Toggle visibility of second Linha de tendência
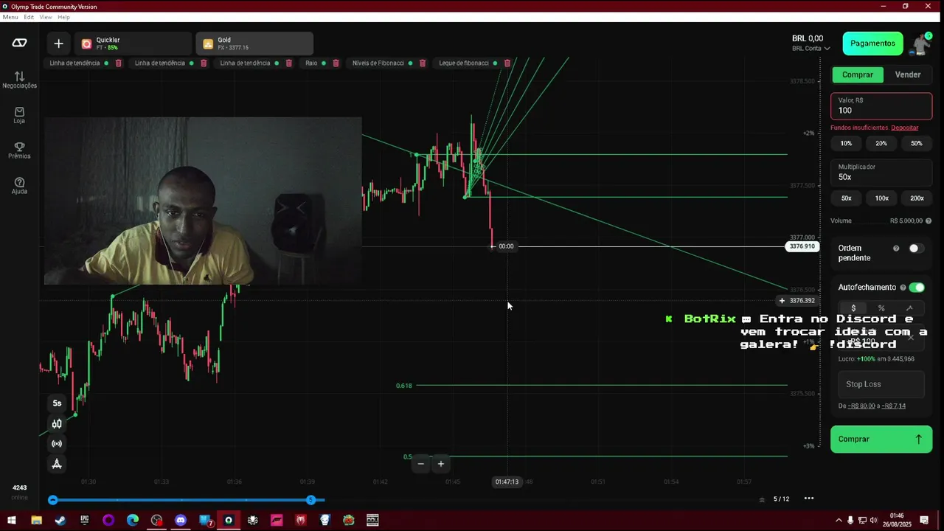Image resolution: width=944 pixels, height=531 pixels. click(192, 63)
